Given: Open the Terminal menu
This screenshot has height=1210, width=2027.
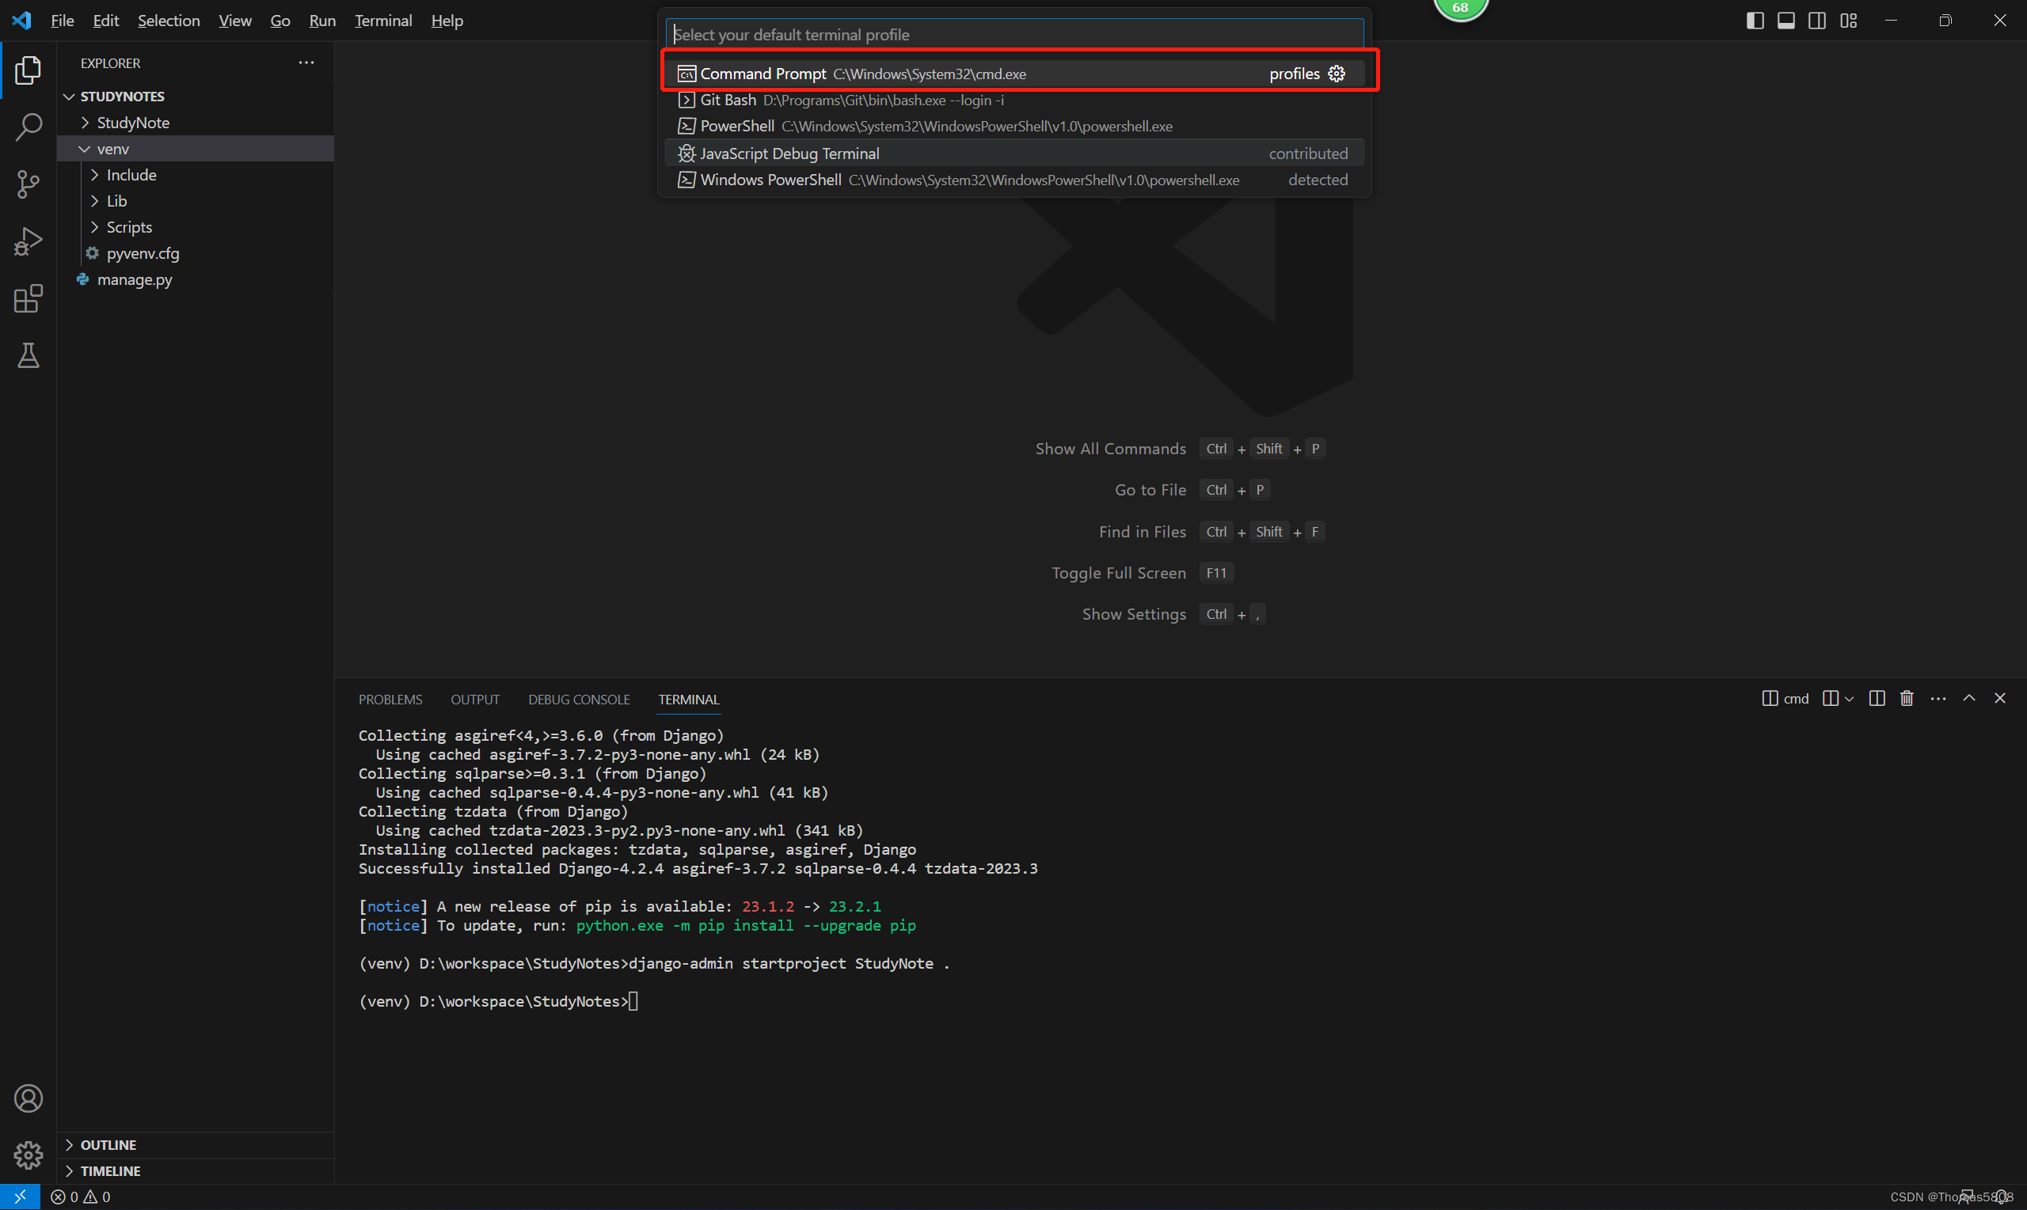Looking at the screenshot, I should 382,21.
